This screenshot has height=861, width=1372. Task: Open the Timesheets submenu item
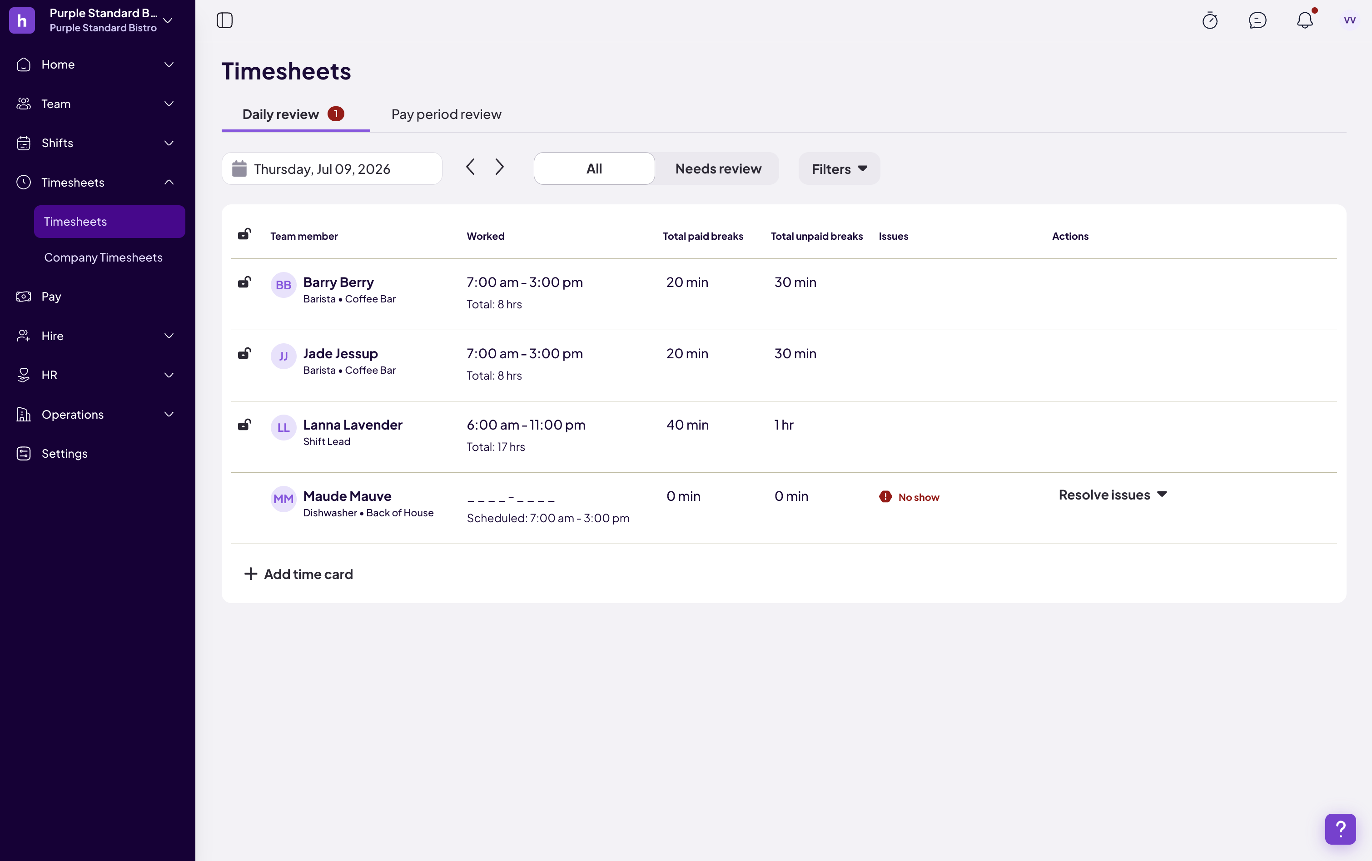tap(109, 222)
